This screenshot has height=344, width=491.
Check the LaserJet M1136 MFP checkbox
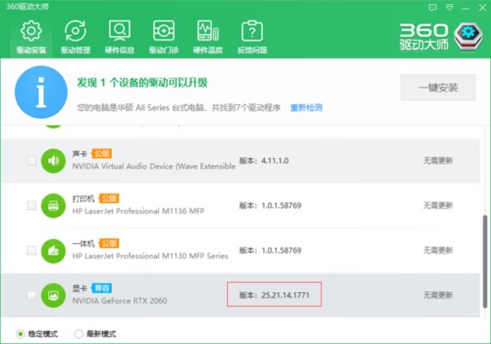31,206
